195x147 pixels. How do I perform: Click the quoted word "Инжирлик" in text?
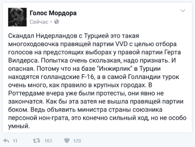(115, 69)
